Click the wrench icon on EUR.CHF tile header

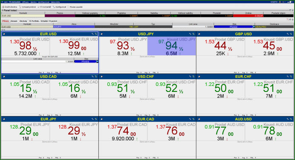point(288,77)
